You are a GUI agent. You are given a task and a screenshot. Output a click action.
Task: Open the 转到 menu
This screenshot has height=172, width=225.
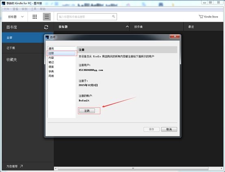click(x=24, y=9)
